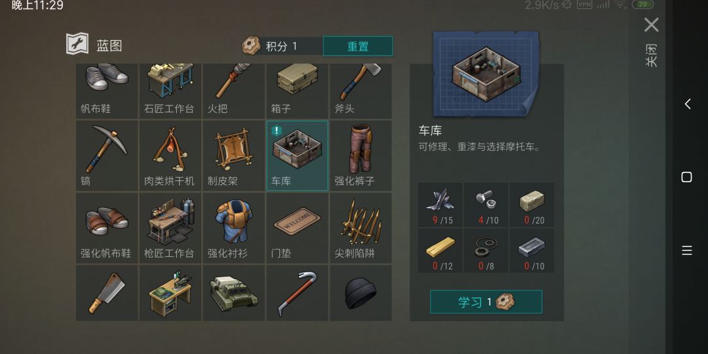This screenshot has height=354, width=708.
Task: Select the crowbar blueprint
Action: [x=297, y=293]
